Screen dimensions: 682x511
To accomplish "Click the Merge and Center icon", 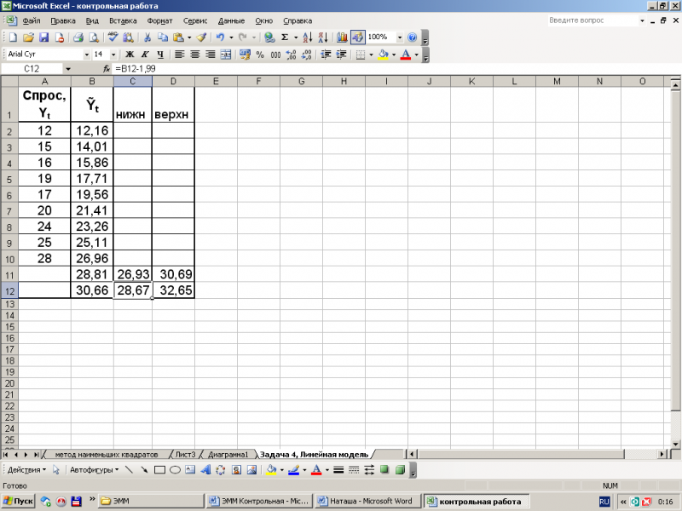I will (x=225, y=55).
